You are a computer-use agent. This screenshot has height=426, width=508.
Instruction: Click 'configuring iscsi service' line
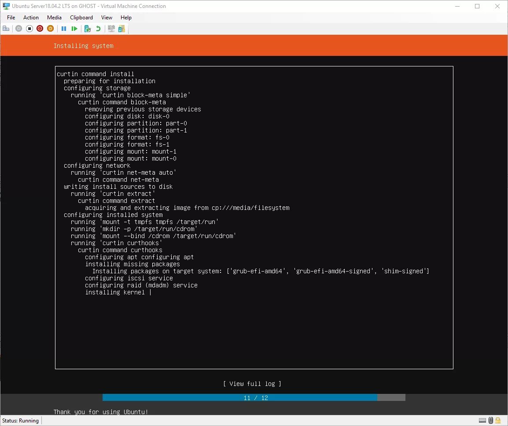pos(129,278)
